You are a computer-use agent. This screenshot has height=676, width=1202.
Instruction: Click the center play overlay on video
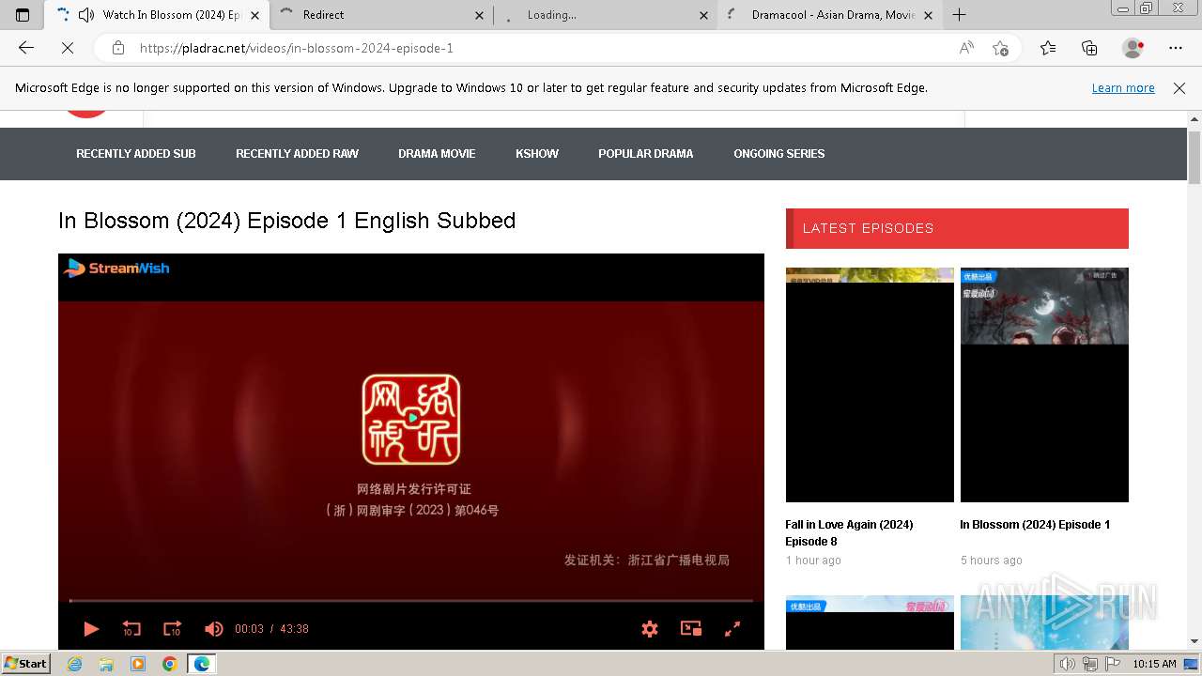[411, 418]
